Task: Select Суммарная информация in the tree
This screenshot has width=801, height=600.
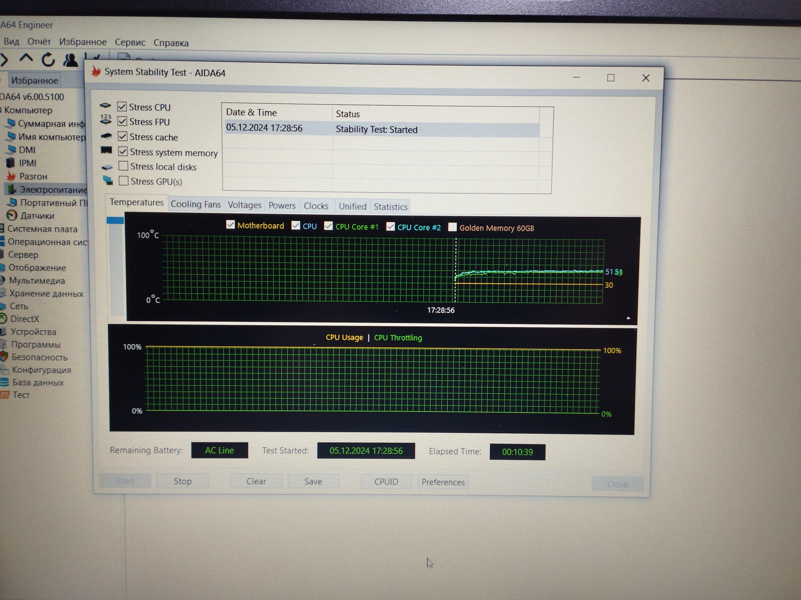Action: click(x=51, y=123)
